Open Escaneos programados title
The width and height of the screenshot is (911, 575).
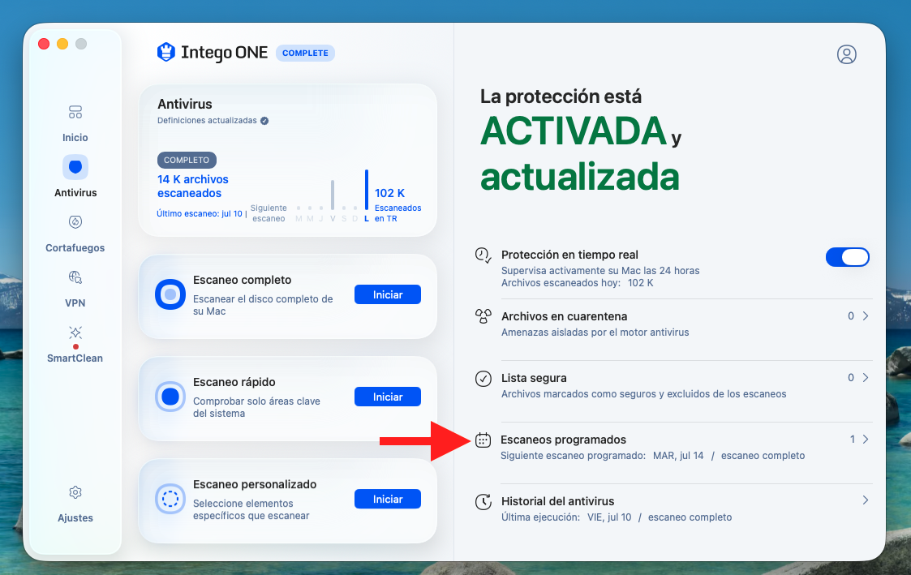(x=564, y=440)
